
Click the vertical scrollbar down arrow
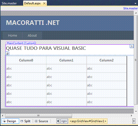click(136, 111)
